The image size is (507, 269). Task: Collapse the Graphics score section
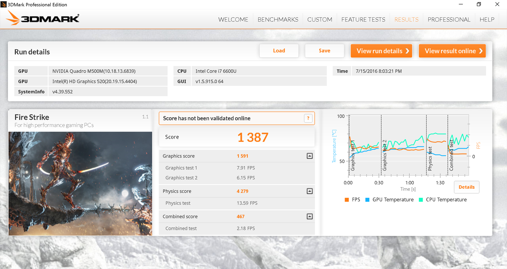pos(309,156)
